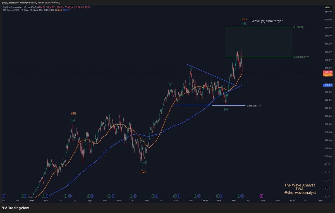Click the purple upcoming earnings marker
Viewport: 335px width, 213px height.
(262, 196)
